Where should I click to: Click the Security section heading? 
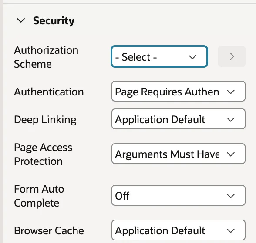click(54, 21)
